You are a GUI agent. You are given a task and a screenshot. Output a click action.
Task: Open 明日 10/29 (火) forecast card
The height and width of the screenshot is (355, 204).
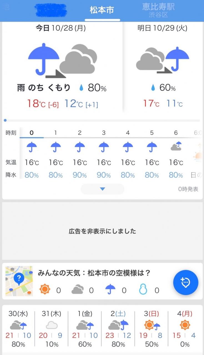pos(163,67)
